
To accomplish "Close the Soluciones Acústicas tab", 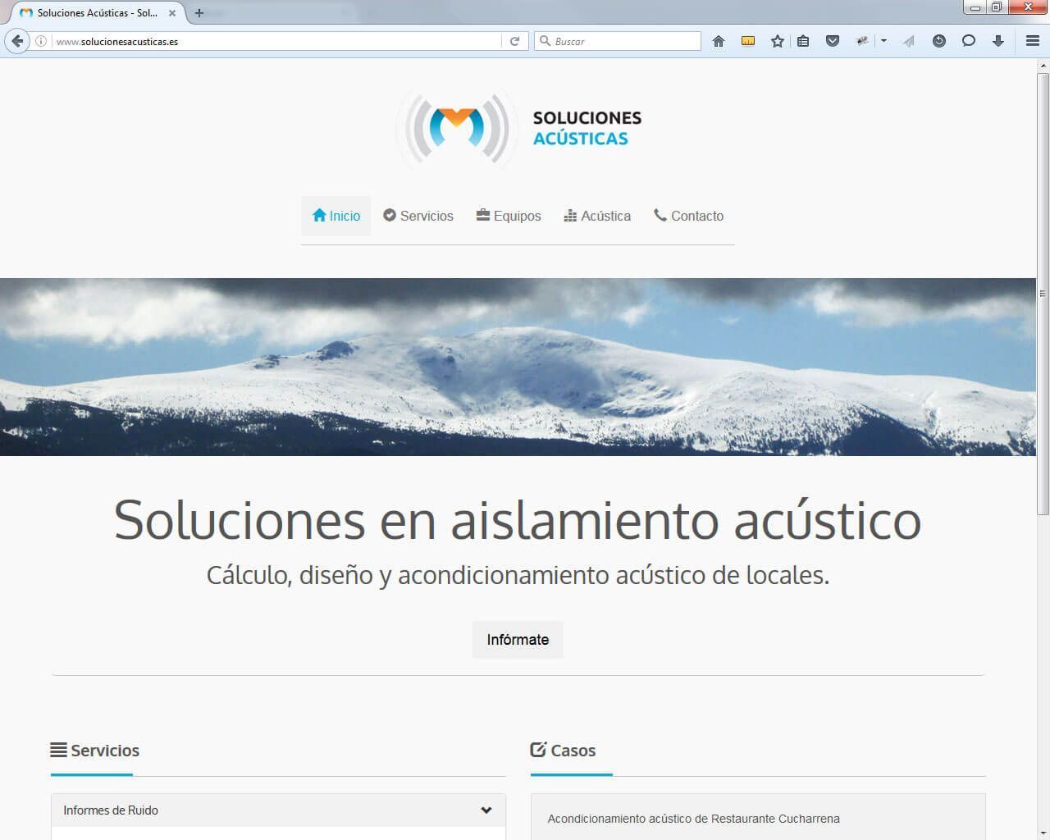I will pos(172,13).
